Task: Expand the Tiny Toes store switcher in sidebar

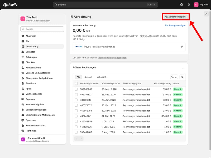Action: 42,19
